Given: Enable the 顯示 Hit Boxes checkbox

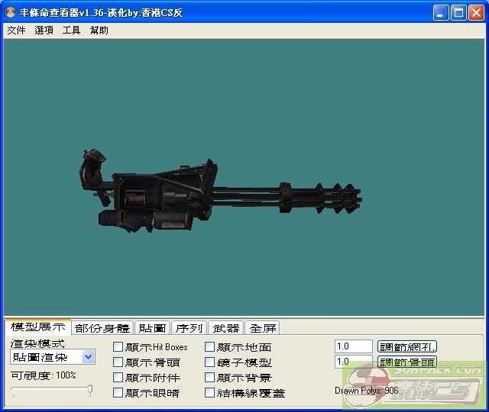Looking at the screenshot, I should point(118,347).
